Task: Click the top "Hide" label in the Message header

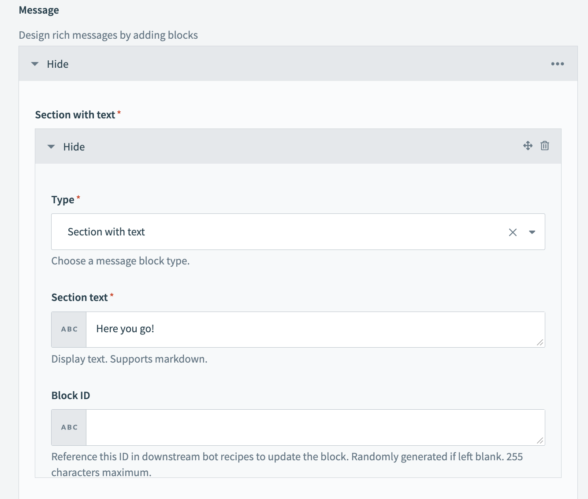Action: click(x=58, y=64)
